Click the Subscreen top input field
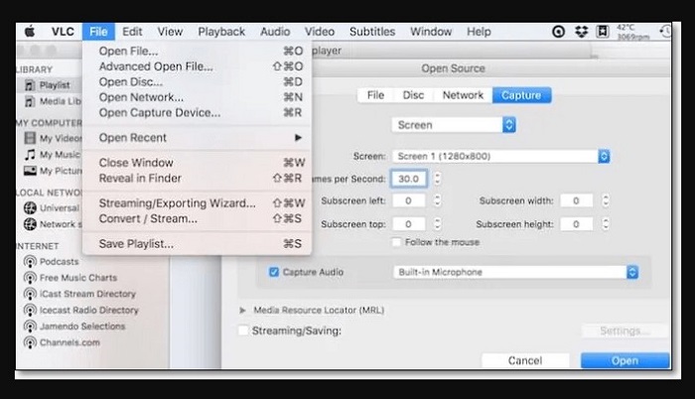This screenshot has height=399, width=695. [409, 224]
